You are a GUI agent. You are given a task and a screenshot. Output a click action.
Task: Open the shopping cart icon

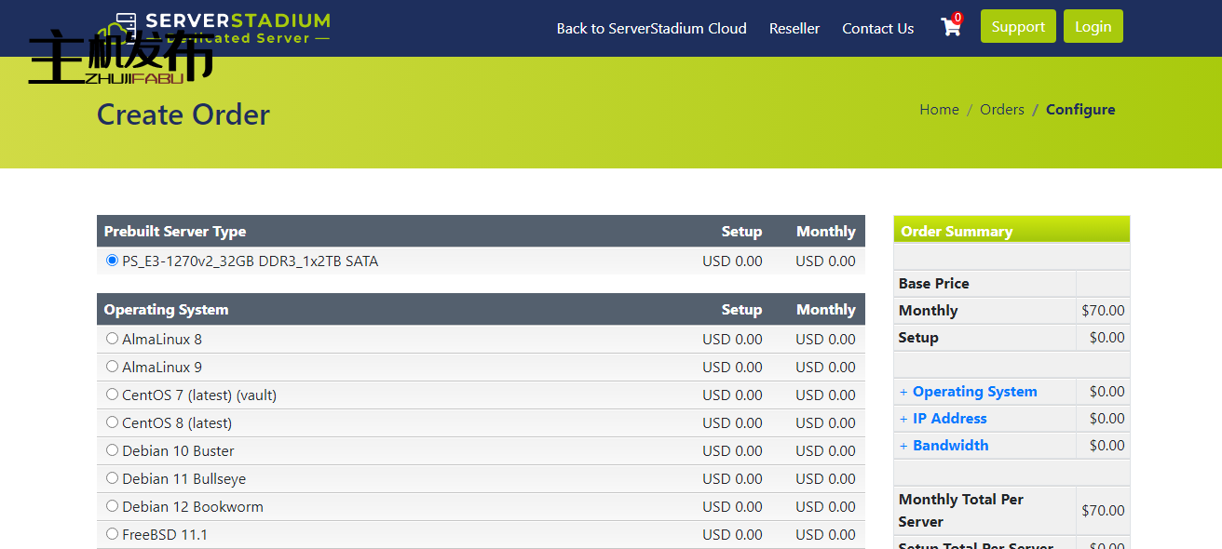(x=951, y=27)
